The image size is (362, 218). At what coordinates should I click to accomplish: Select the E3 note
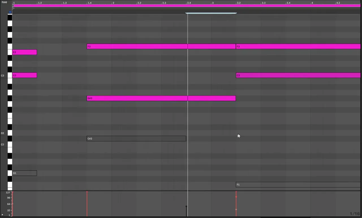pyautogui.click(x=25, y=52)
